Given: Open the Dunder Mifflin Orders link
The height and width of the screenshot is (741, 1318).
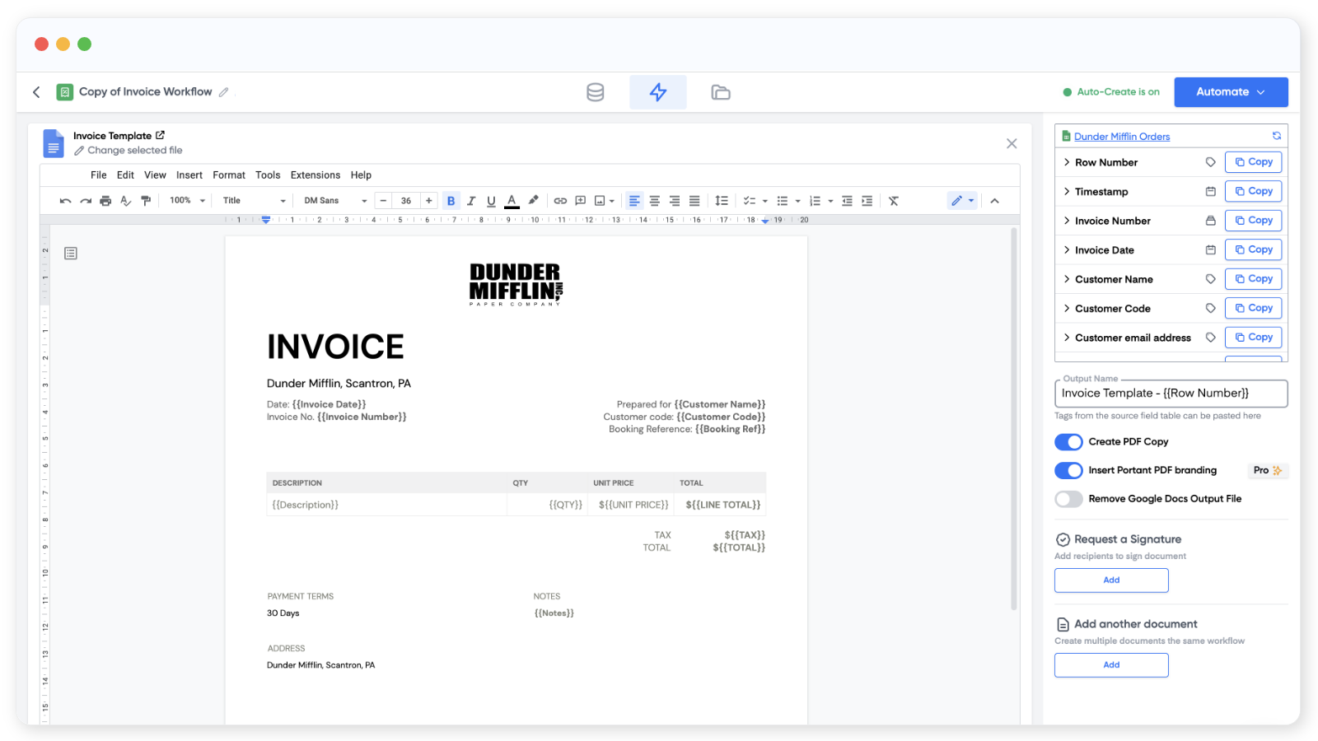Looking at the screenshot, I should coord(1121,137).
